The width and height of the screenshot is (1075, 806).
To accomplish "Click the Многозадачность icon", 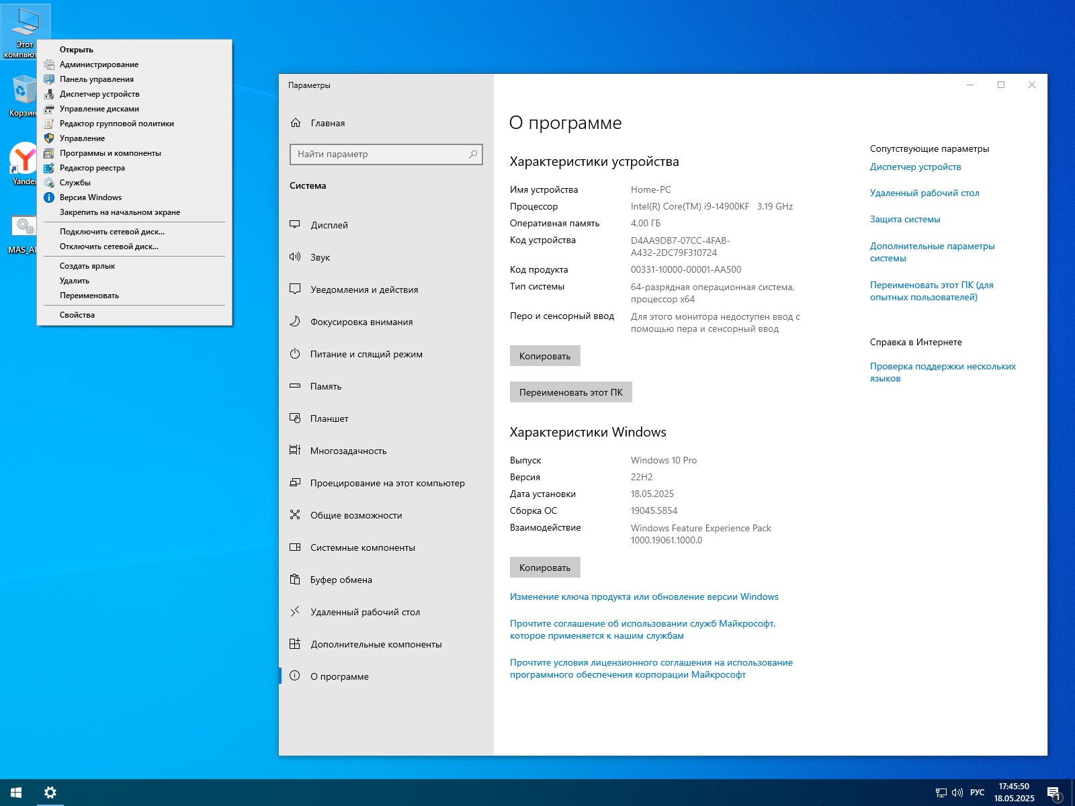I will pyautogui.click(x=295, y=451).
